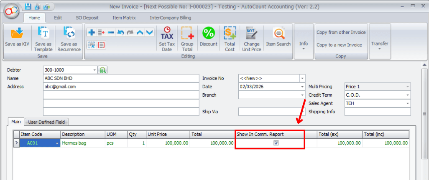Open the Credit Term C.O.D. dropdown
The image size is (429, 180).
coord(408,95)
